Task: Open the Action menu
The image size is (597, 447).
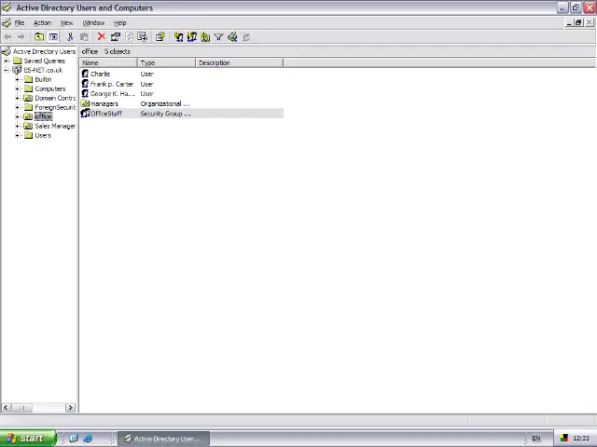Action: 42,22
